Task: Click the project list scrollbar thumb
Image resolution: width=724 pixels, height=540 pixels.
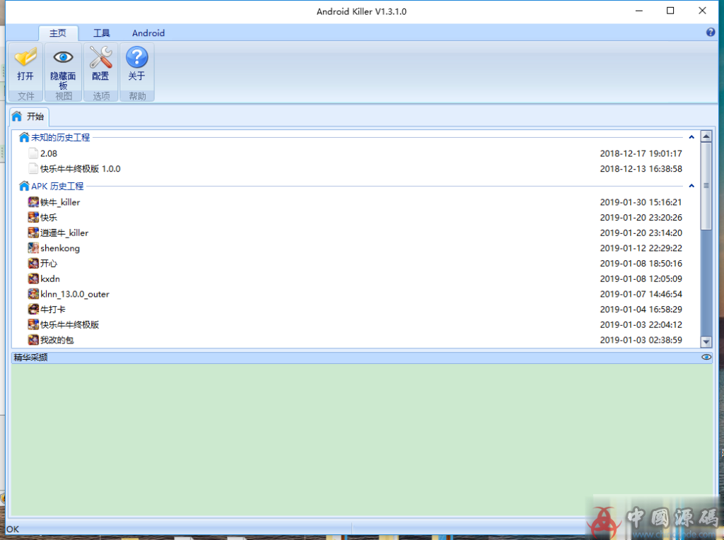Action: (x=706, y=186)
